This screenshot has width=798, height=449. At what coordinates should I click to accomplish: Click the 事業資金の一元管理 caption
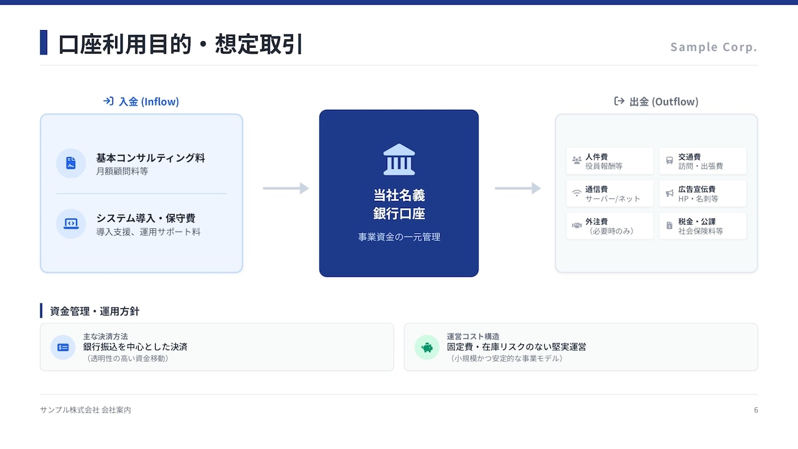(399, 237)
